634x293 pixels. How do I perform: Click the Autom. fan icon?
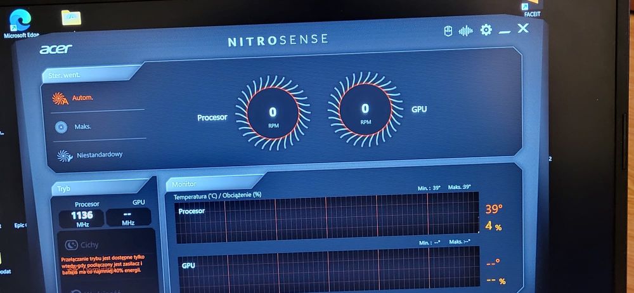[60, 98]
